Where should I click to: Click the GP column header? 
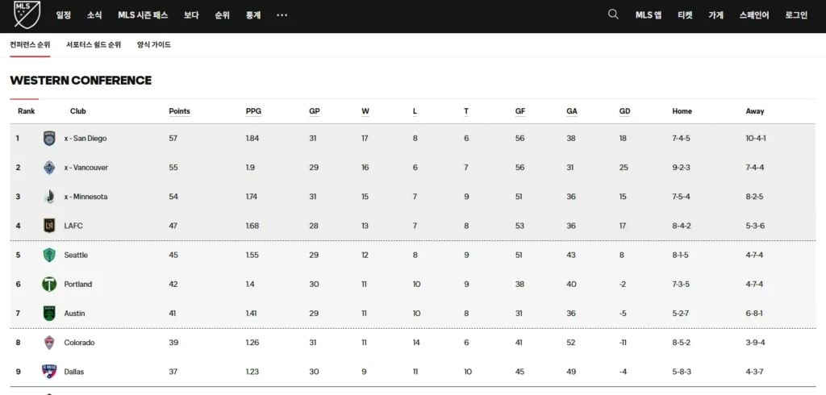pyautogui.click(x=315, y=111)
